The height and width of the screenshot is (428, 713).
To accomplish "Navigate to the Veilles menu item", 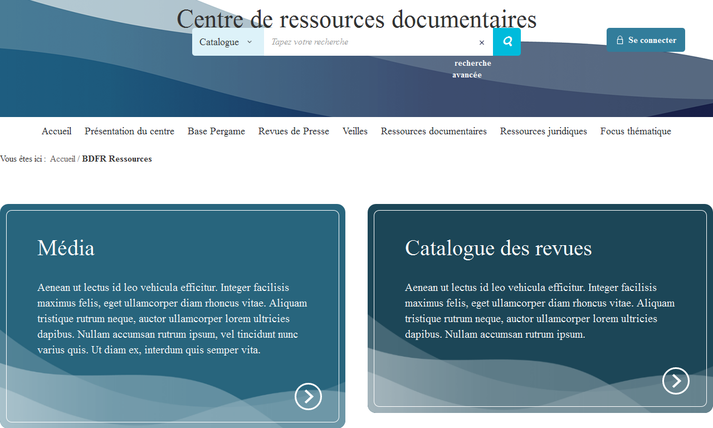I will [355, 132].
